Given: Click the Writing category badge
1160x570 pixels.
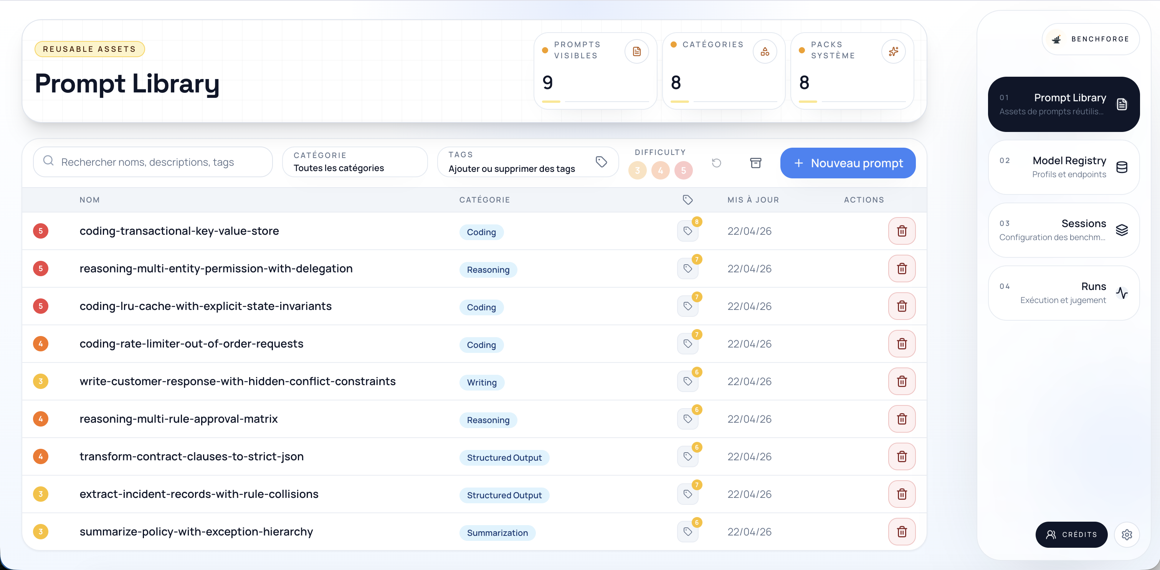Looking at the screenshot, I should pos(481,382).
